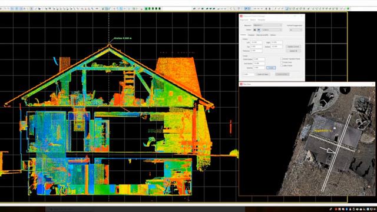Tick the top checkbox in the Create section
The width and height of the screenshot is (377, 212).
[282, 59]
